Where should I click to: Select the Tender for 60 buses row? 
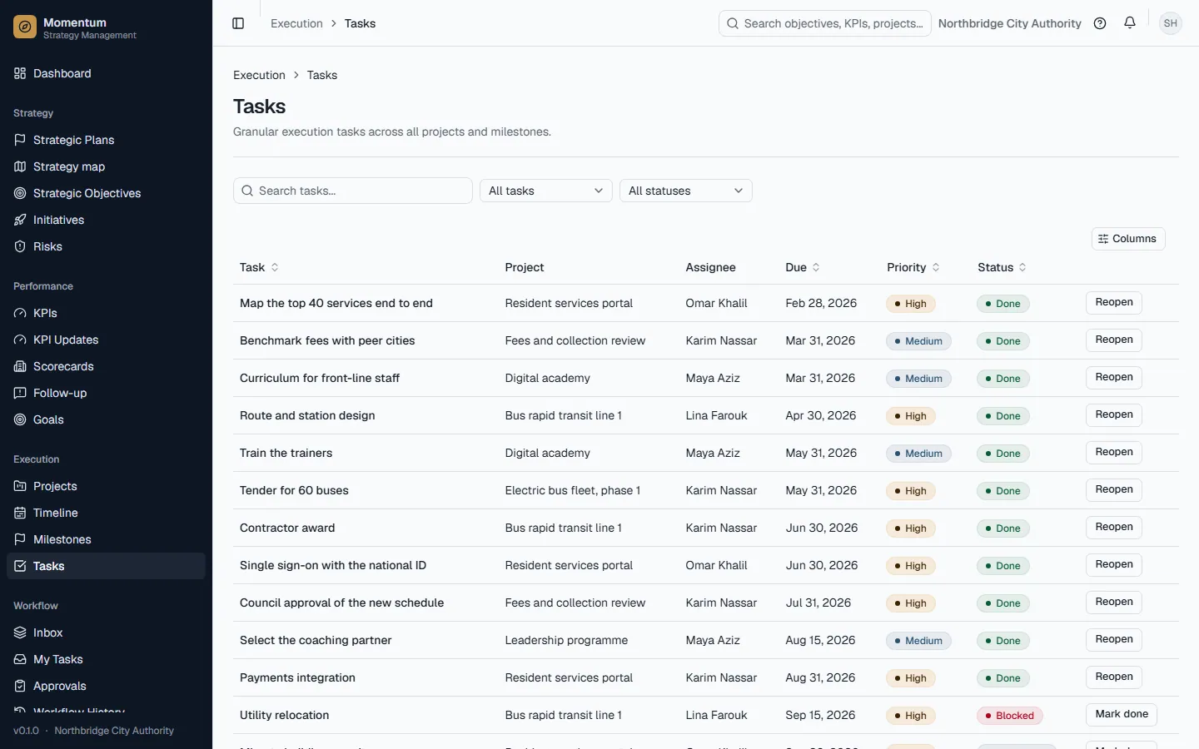click(706, 490)
